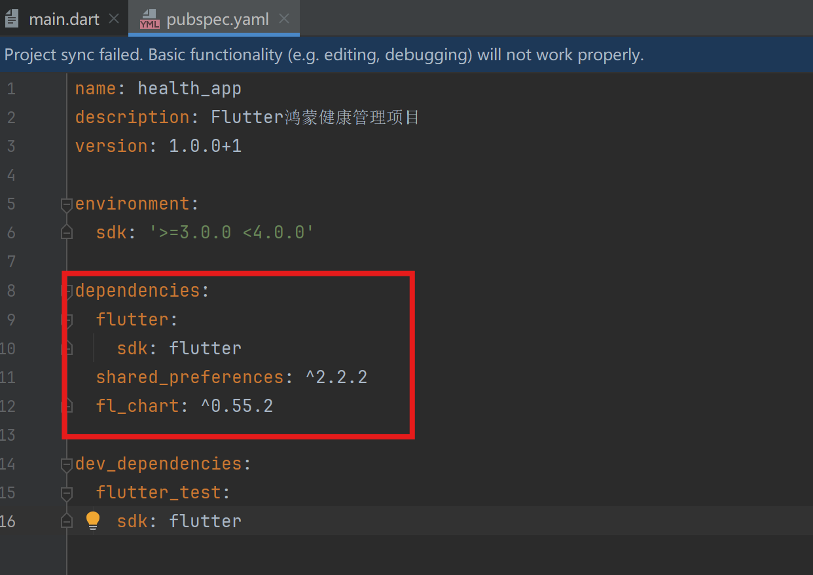Viewport: 813px width, 575px height.
Task: Click line number 4 in the gutter
Action: point(11,175)
